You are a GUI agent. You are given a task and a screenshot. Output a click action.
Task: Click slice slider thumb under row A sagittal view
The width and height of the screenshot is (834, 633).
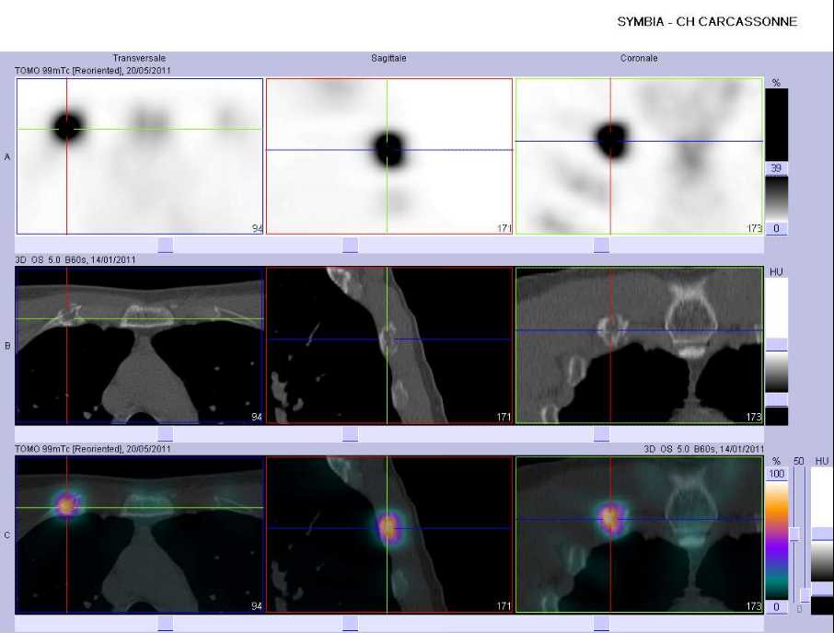350,245
